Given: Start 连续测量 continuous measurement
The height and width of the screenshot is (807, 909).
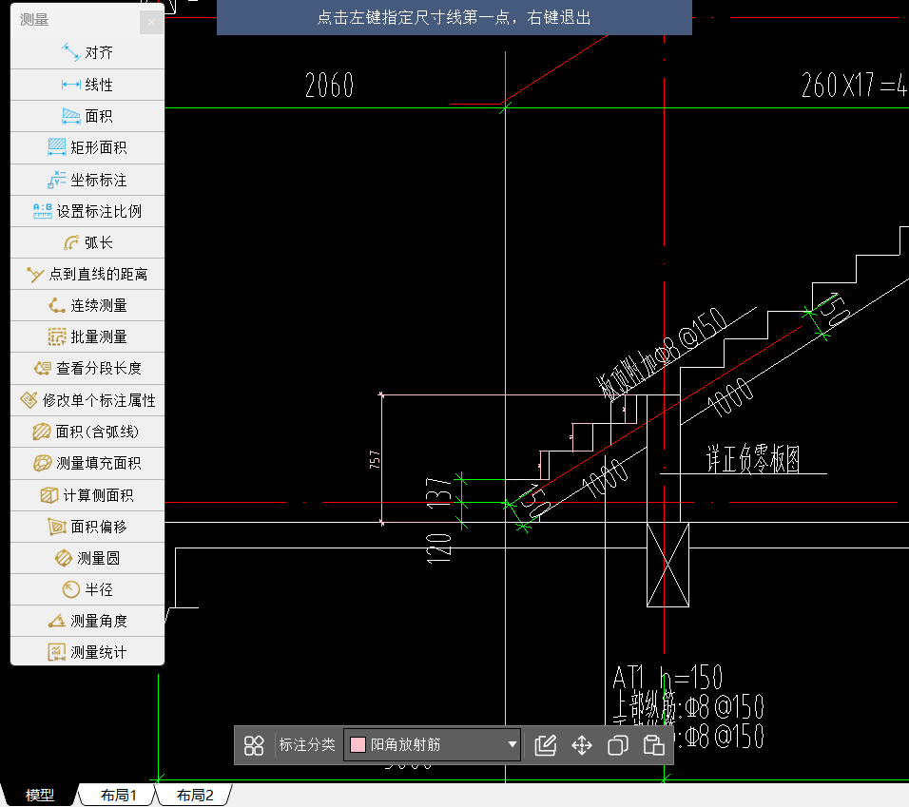Looking at the screenshot, I should click(87, 305).
